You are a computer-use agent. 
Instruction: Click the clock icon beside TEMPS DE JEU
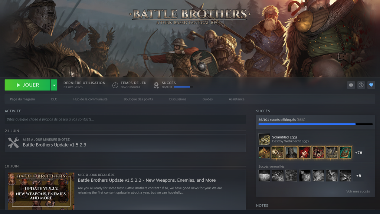tap(115, 85)
